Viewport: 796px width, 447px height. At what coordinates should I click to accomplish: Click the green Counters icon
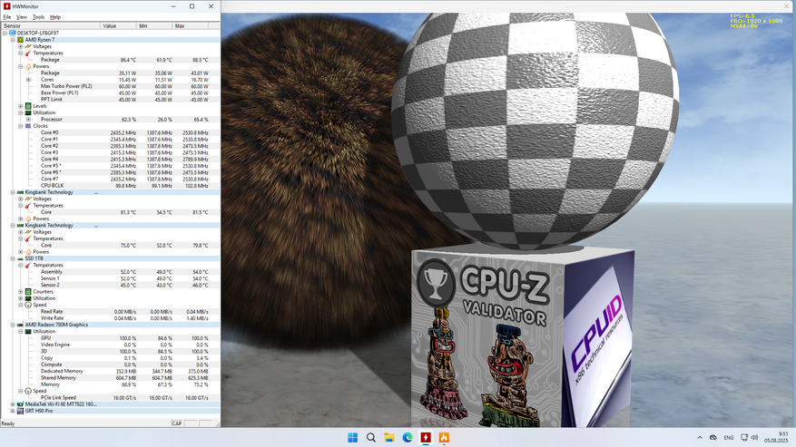pos(28,292)
